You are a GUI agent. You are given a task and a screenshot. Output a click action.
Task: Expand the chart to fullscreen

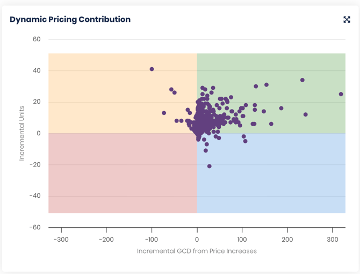tap(347, 19)
